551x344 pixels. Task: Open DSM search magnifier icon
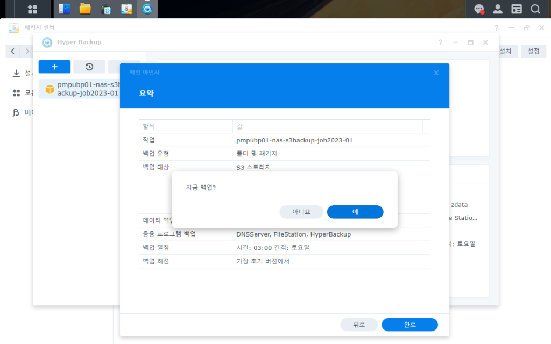[x=535, y=9]
